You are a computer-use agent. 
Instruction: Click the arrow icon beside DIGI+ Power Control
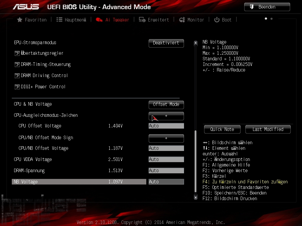17,87
